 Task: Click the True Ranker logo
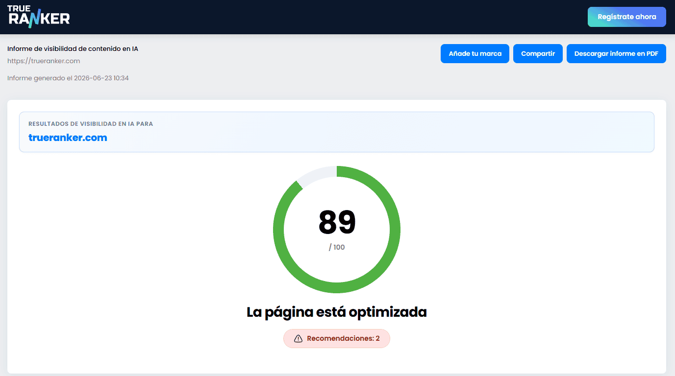(39, 17)
